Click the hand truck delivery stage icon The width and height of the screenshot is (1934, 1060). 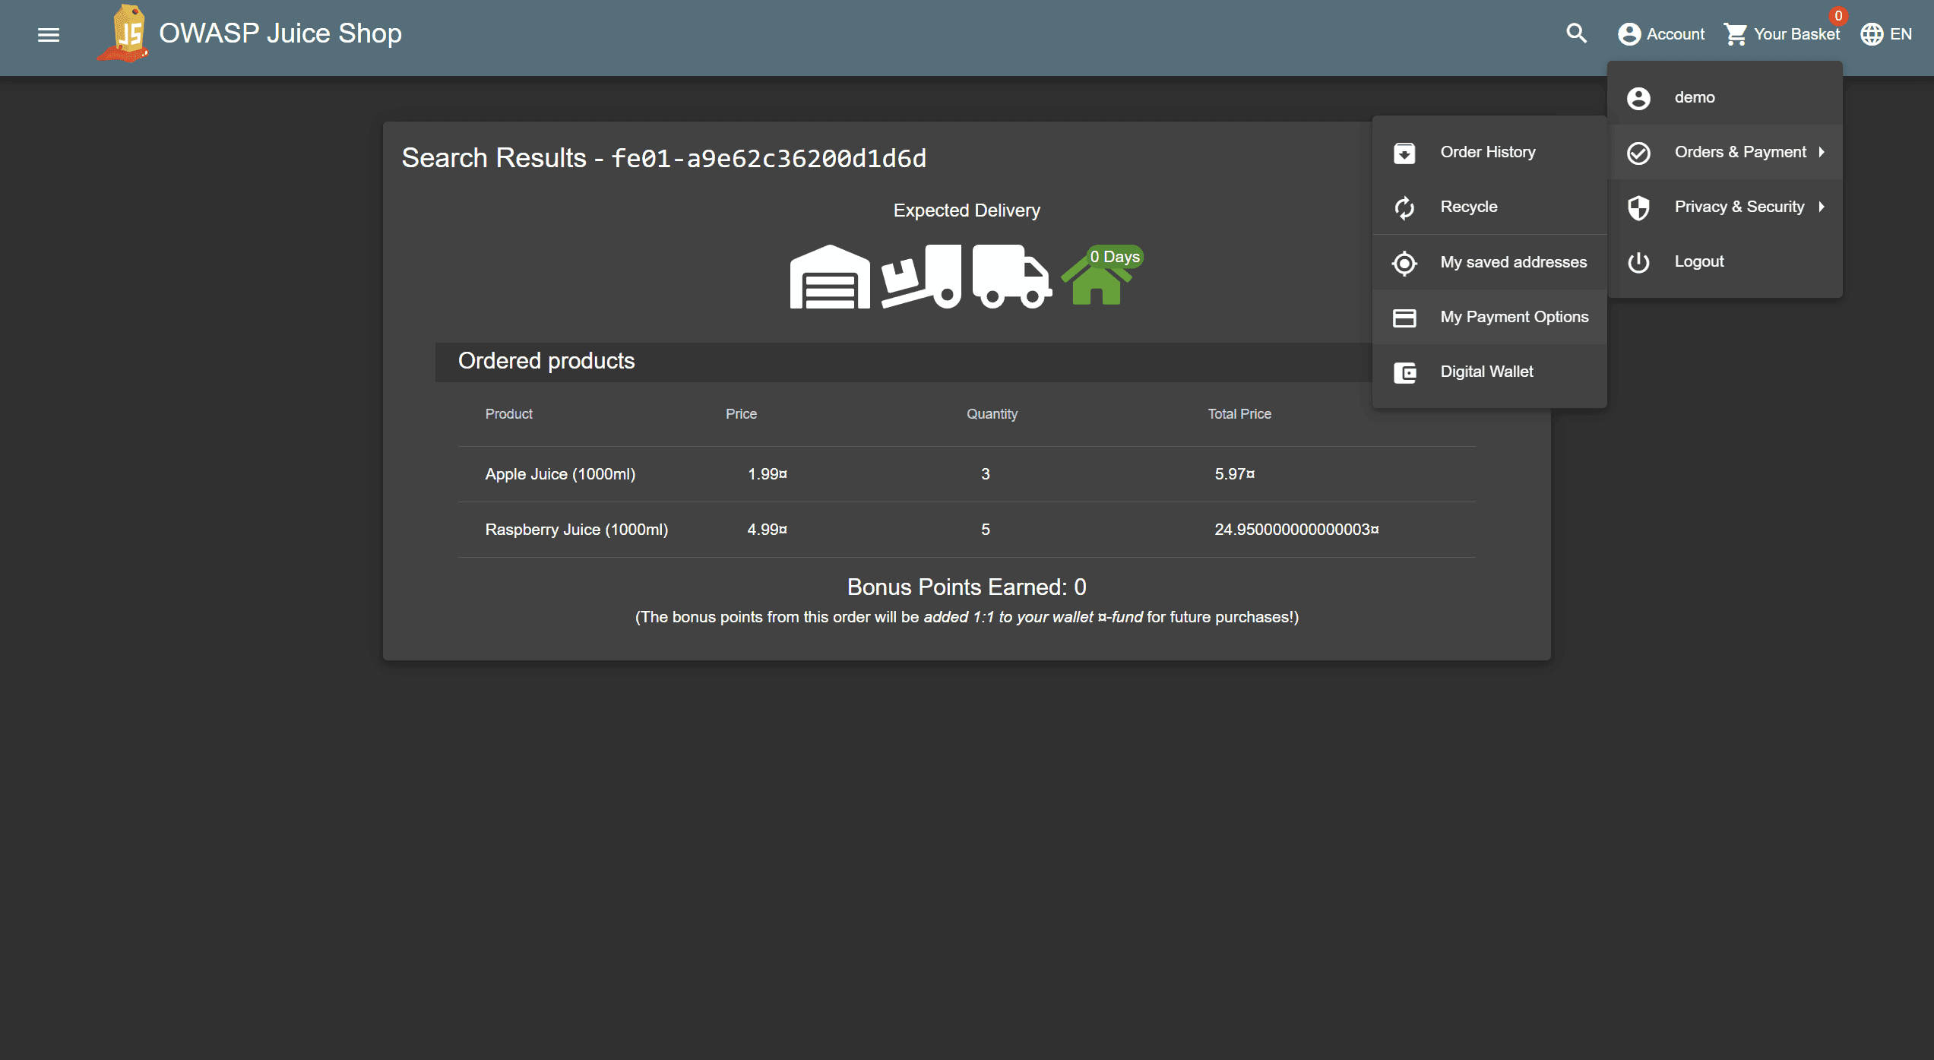click(921, 276)
